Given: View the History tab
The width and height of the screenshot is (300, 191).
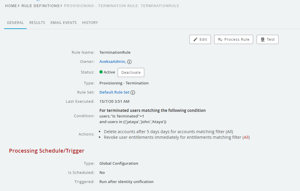Looking at the screenshot, I should pos(90,23).
